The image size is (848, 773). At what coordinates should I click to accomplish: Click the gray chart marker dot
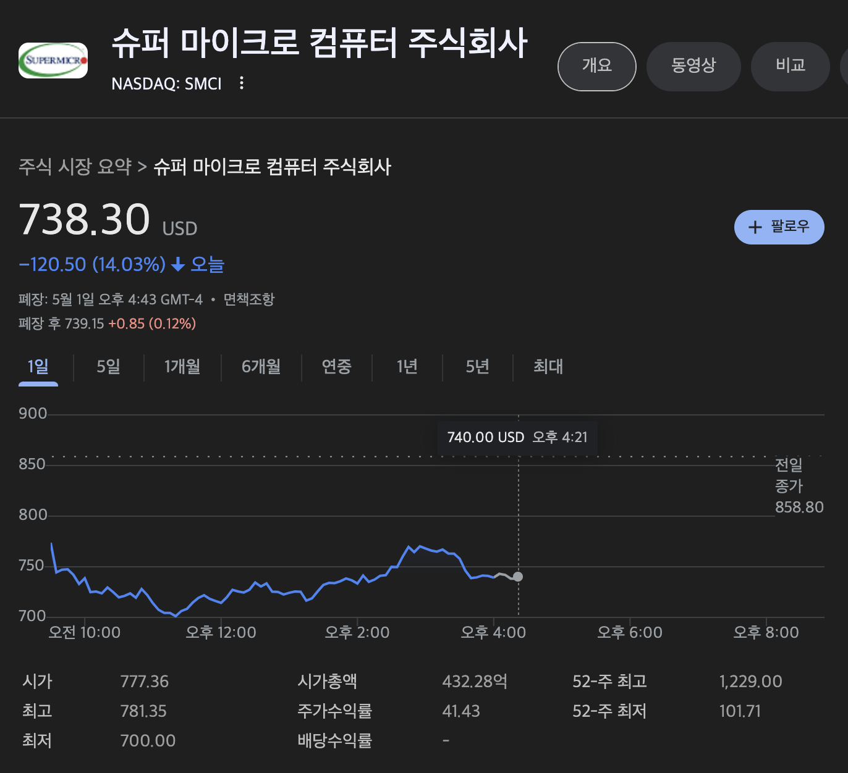pos(518,577)
